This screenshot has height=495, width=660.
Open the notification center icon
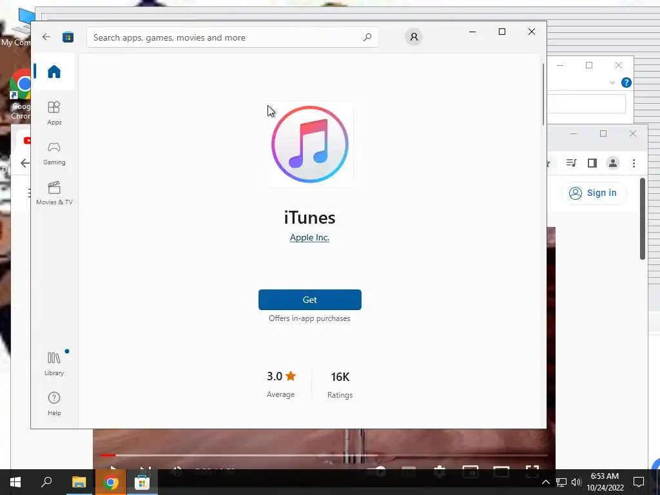click(x=639, y=482)
